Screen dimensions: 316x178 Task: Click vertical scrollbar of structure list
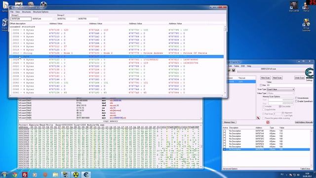(x=225, y=59)
